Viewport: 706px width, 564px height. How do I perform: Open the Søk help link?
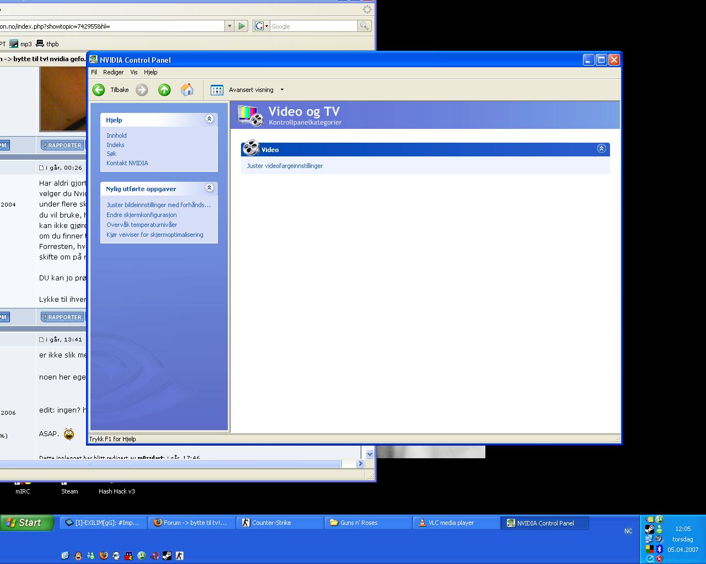pos(111,154)
